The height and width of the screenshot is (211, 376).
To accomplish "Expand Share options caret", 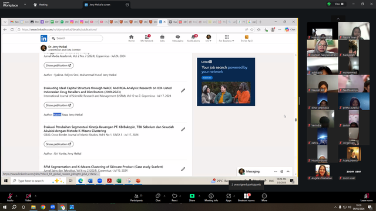I will (199, 196).
